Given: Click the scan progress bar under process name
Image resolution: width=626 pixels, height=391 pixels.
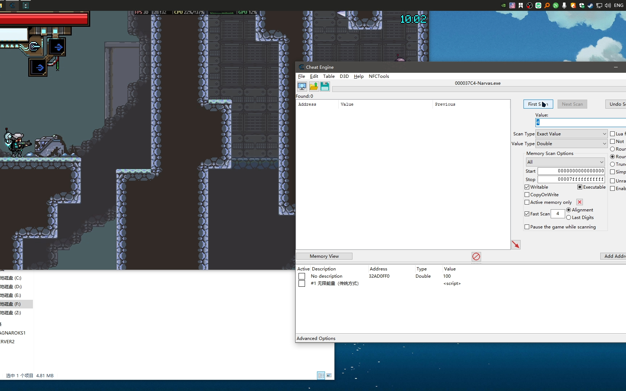Looking at the screenshot, I should [x=479, y=89].
